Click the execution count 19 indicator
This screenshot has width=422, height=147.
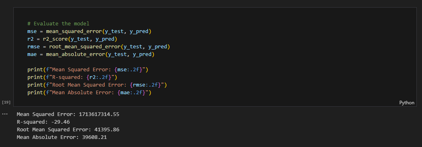(6, 102)
